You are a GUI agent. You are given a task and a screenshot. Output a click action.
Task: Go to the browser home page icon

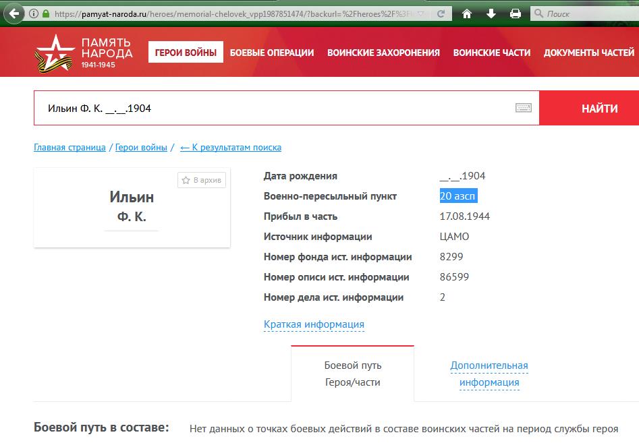[x=466, y=13]
